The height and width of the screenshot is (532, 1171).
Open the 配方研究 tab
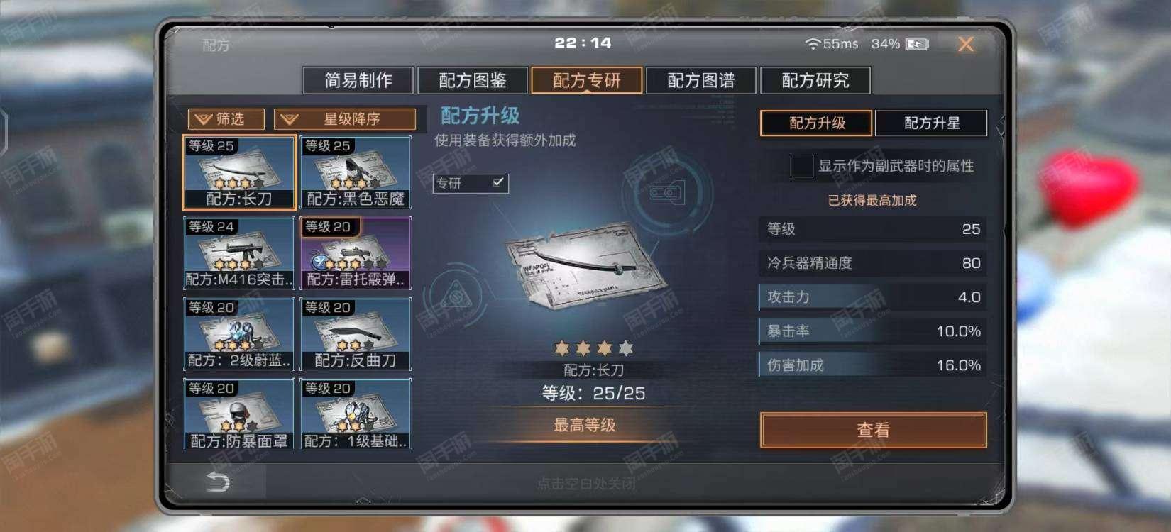click(x=815, y=80)
